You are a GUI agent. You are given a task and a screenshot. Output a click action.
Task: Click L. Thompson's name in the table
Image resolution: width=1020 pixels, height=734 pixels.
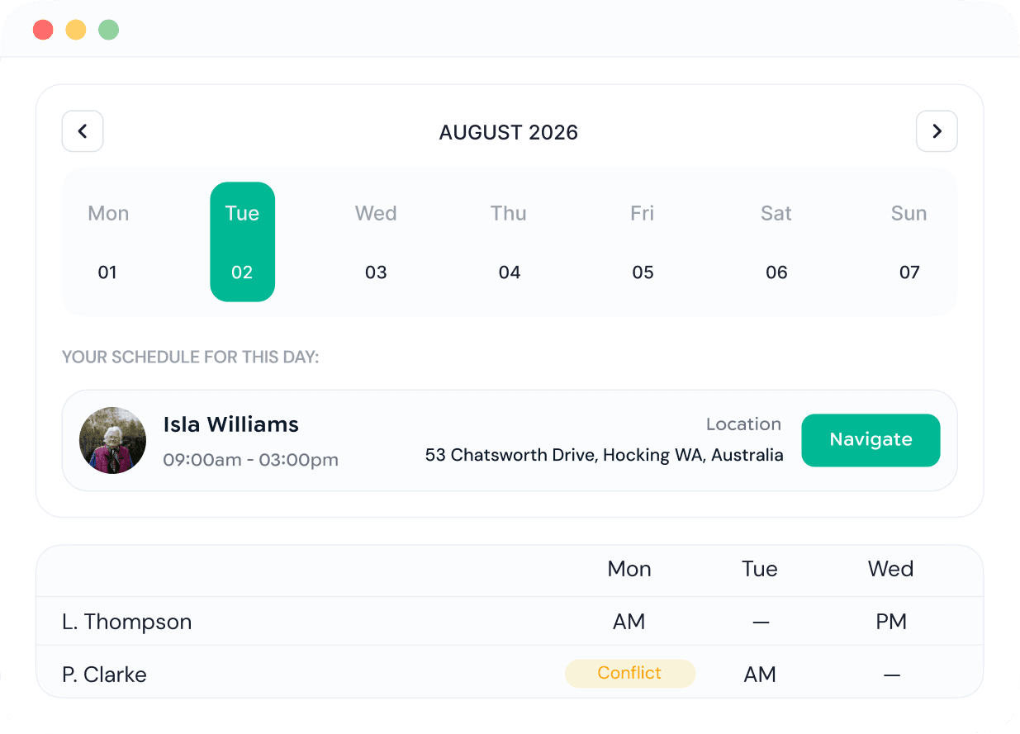[127, 622]
